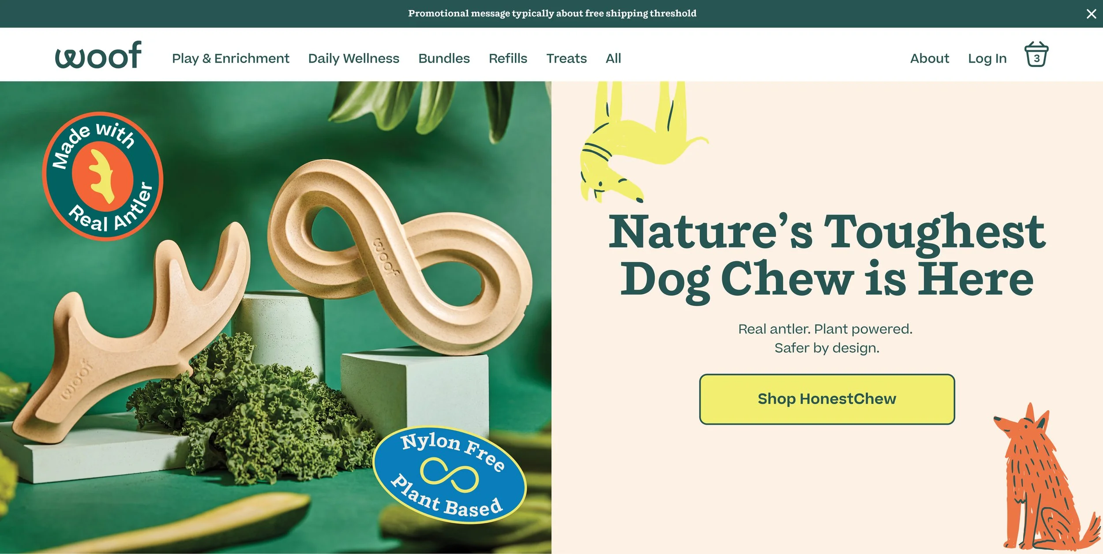Open the shopping cart basket icon
This screenshot has height=554, width=1103.
coord(1036,54)
